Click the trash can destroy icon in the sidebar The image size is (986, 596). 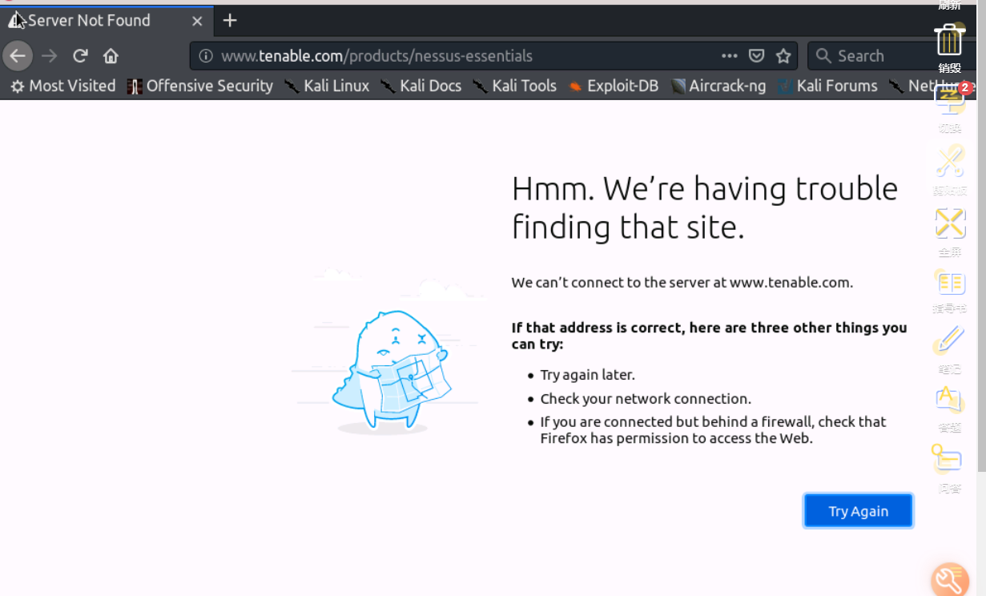[x=949, y=40]
